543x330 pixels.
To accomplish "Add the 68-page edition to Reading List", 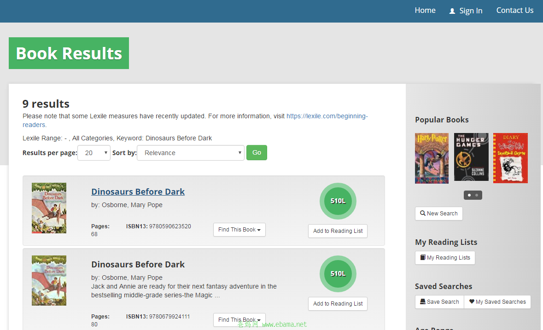I will coord(338,231).
